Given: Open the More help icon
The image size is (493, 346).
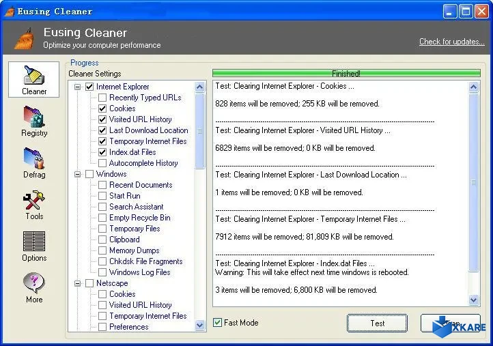Looking at the screenshot, I should [34, 283].
